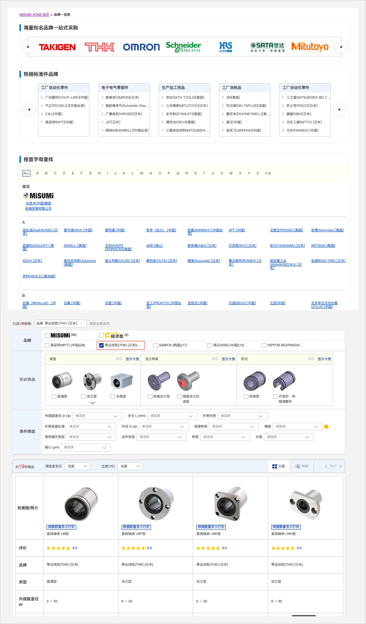
Task: Remove the THK brand filter tag (x)
Action: coord(82,324)
